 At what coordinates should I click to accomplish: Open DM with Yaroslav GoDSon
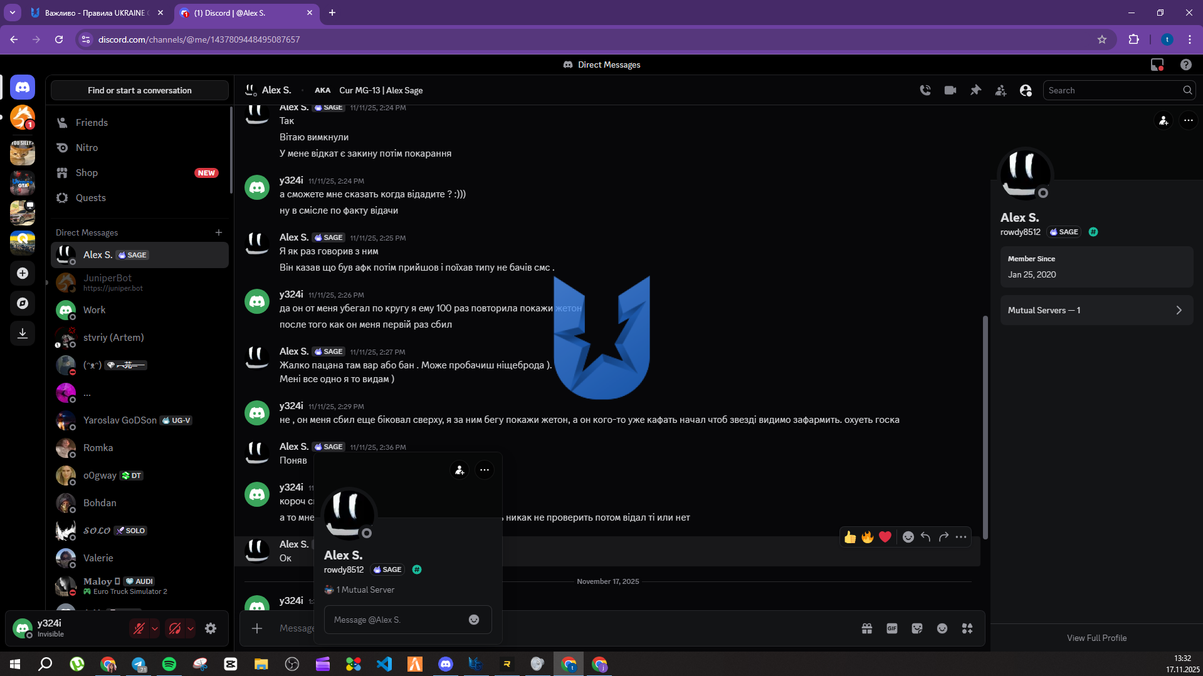140,420
